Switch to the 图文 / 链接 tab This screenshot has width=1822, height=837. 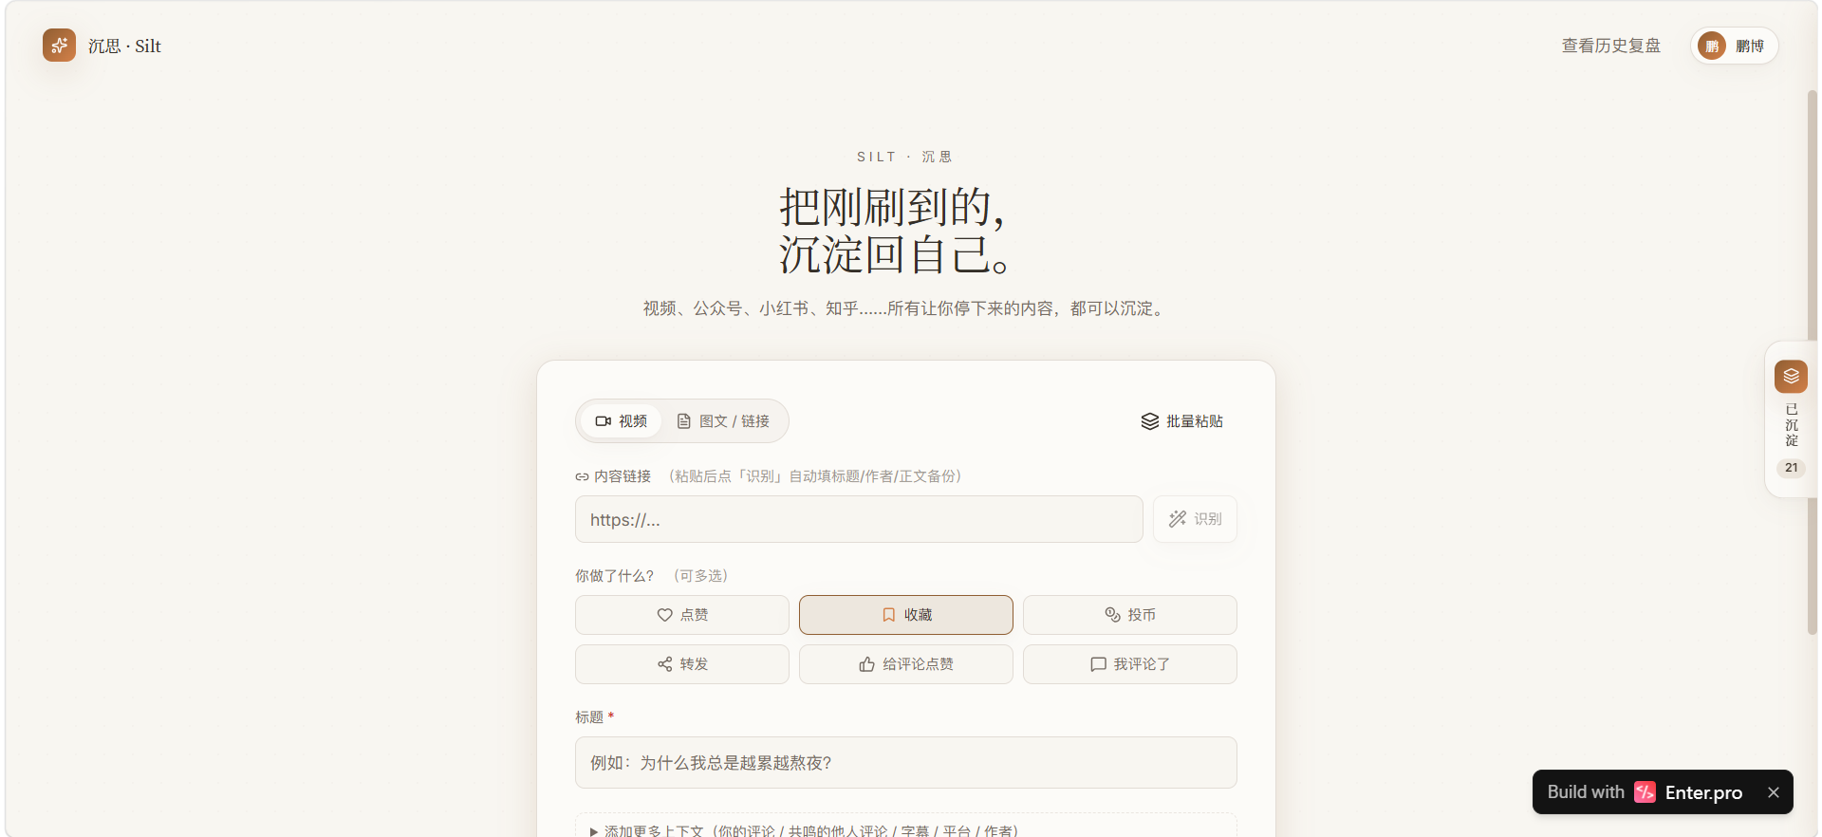click(723, 420)
